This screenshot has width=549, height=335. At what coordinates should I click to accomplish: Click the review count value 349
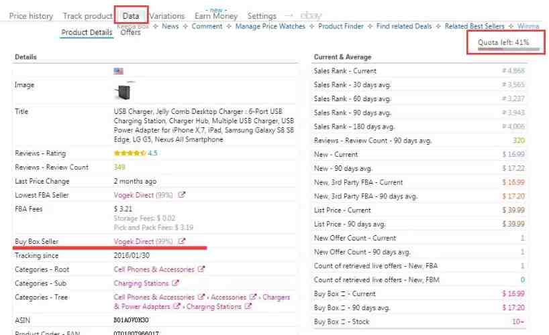point(119,167)
